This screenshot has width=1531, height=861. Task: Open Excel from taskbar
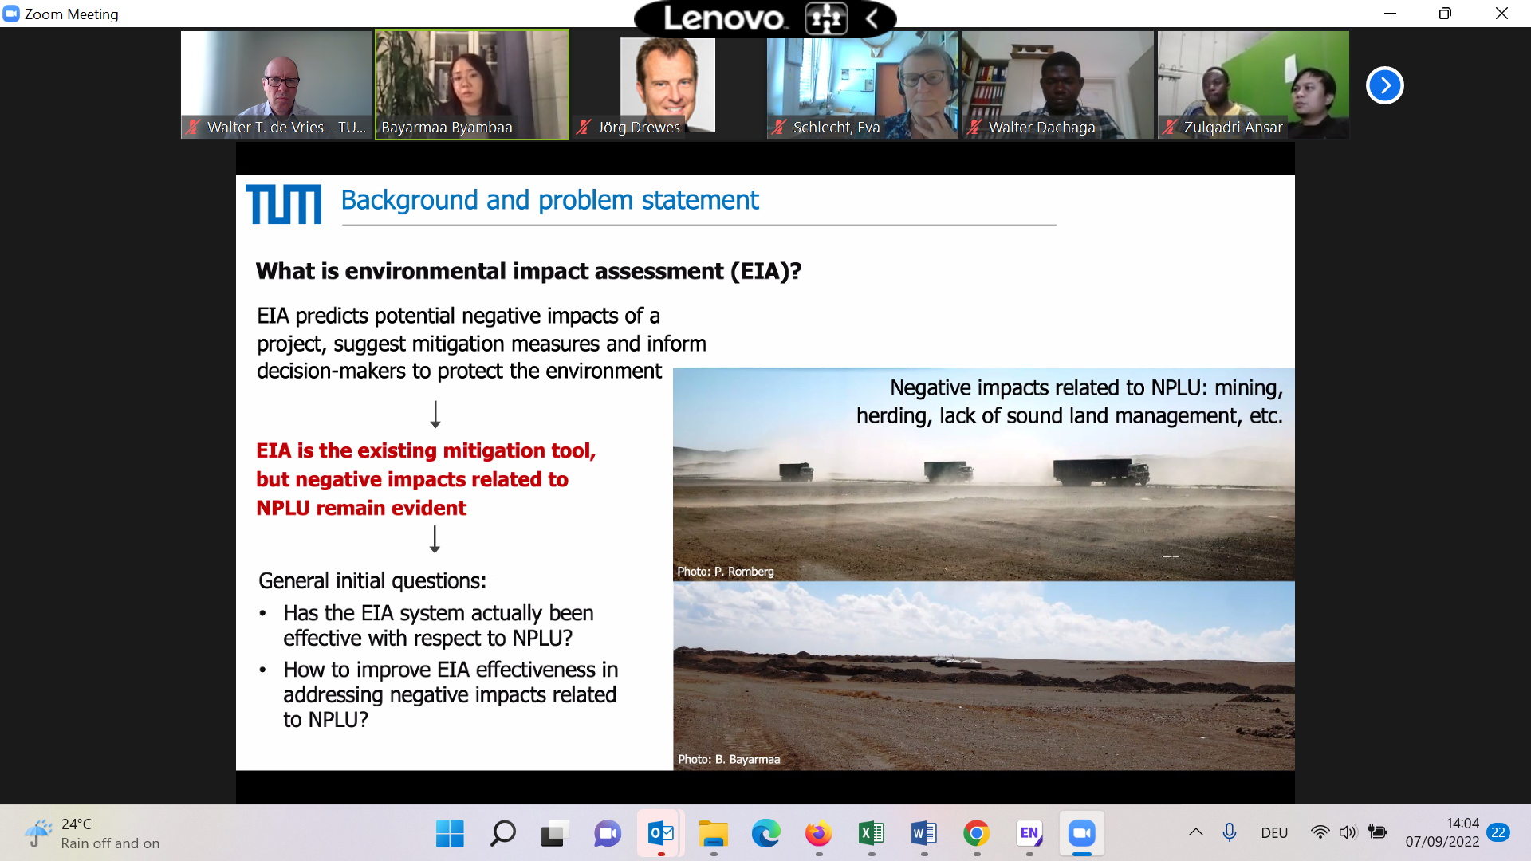pos(871,834)
